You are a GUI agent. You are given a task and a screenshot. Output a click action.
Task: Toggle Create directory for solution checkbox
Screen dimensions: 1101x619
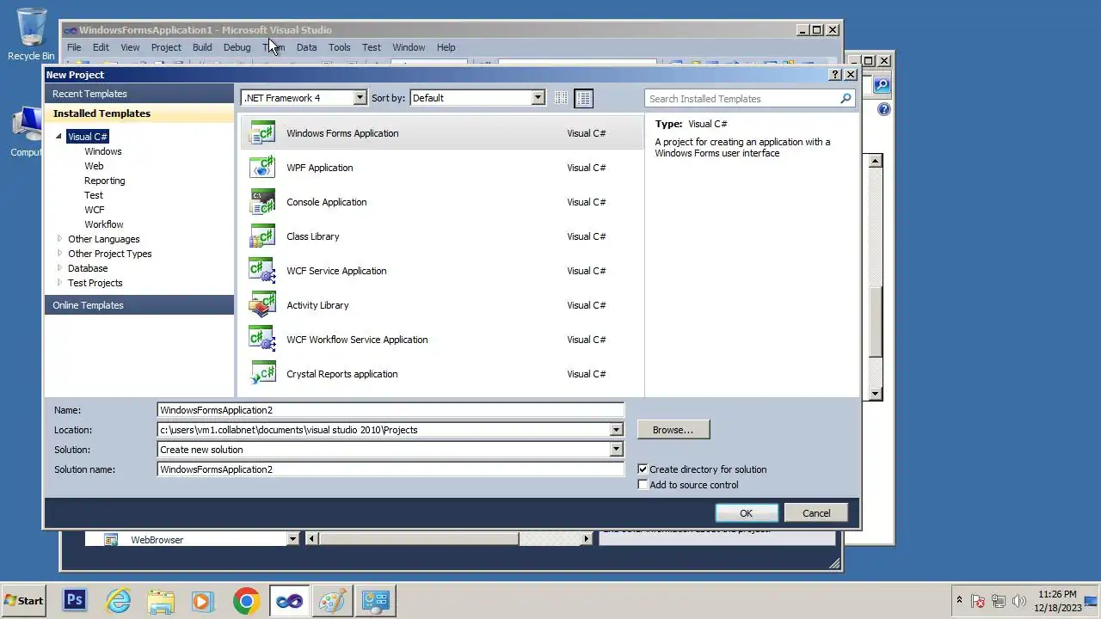[x=643, y=469]
